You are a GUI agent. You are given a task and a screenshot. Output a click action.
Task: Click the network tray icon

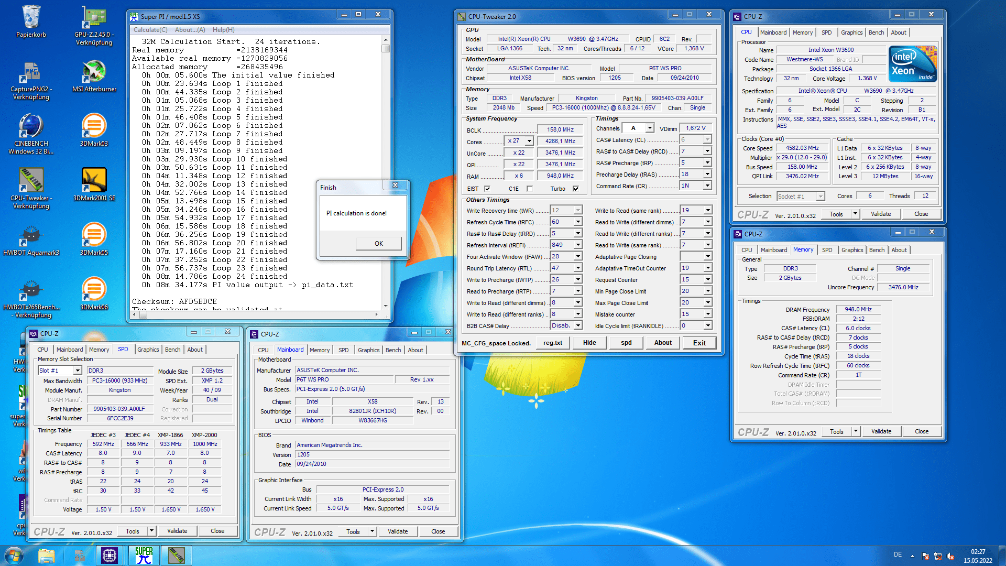click(x=938, y=556)
